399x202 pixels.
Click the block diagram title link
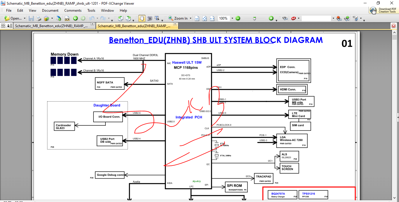coord(216,40)
